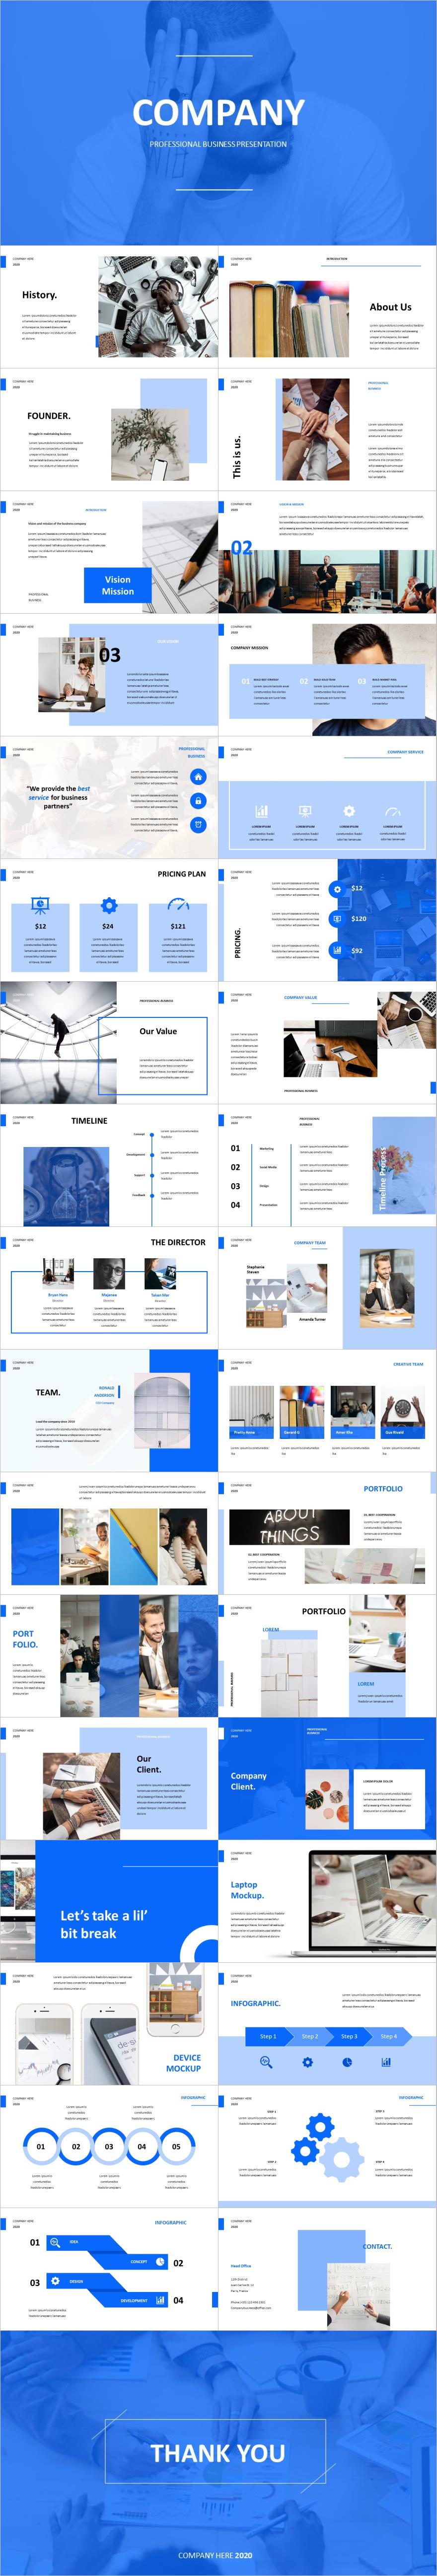Click the chart circle icon beside $92
The image size is (437, 2576).
(337, 950)
